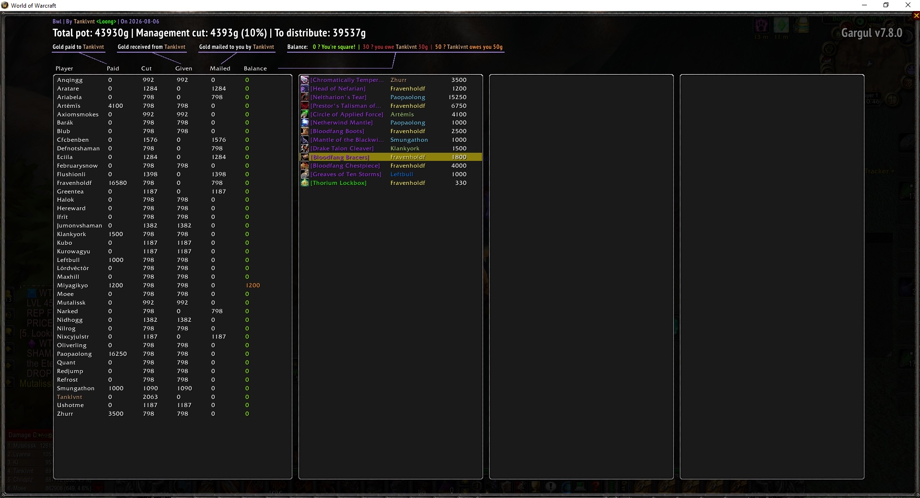Click the Thorium Lockbox item icon
This screenshot has height=498, width=920.
click(305, 183)
